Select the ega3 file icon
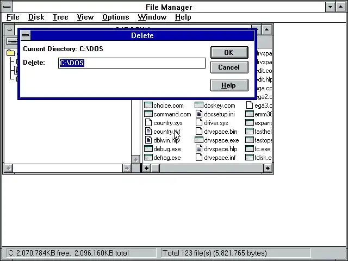The image size is (348, 261). (250, 105)
